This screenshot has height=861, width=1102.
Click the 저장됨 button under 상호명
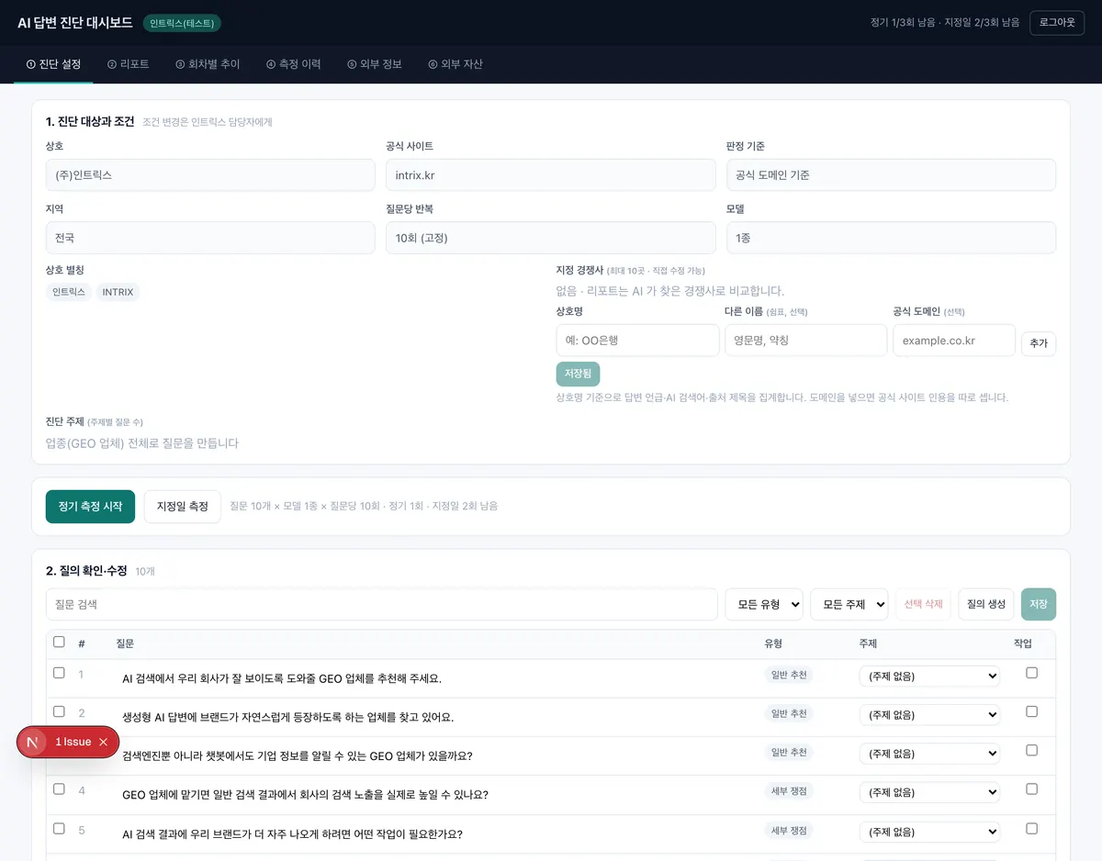pos(578,374)
